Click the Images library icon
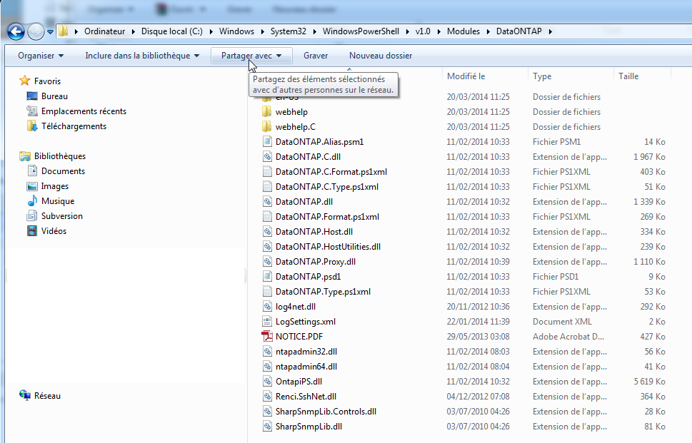 (x=31, y=186)
